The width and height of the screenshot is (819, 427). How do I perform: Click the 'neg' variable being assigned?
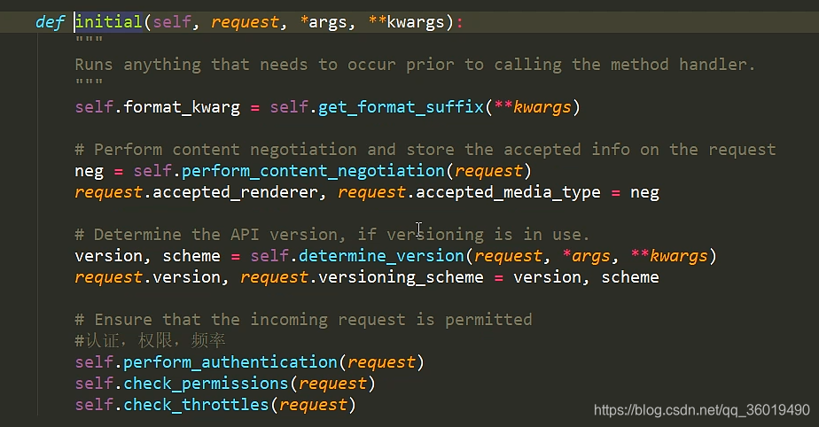click(89, 171)
